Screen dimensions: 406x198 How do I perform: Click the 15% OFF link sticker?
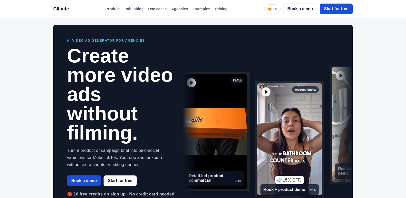pos(290,180)
